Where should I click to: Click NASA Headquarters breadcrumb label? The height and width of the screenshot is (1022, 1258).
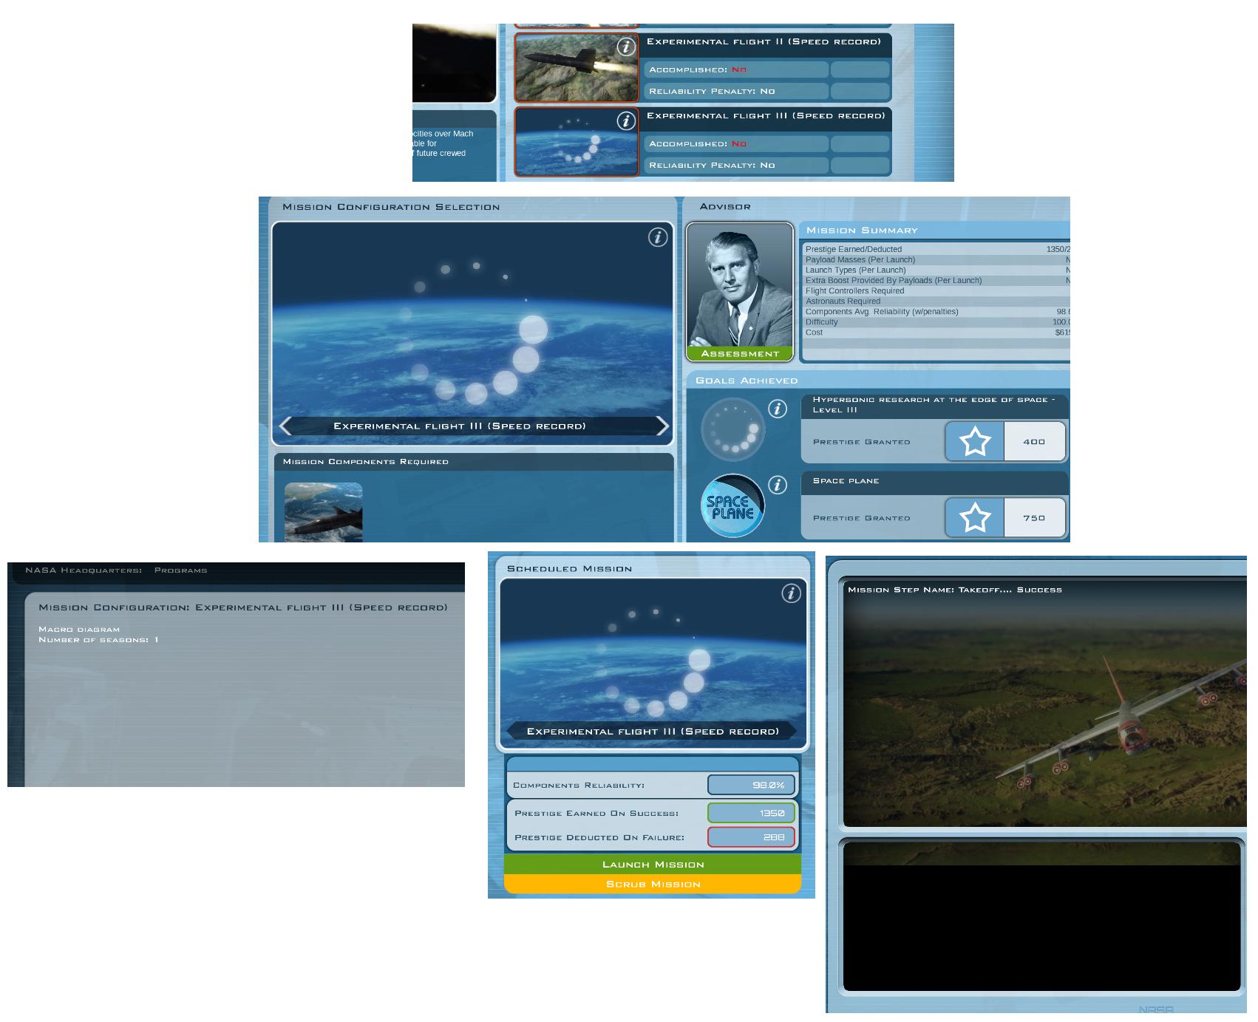[83, 570]
